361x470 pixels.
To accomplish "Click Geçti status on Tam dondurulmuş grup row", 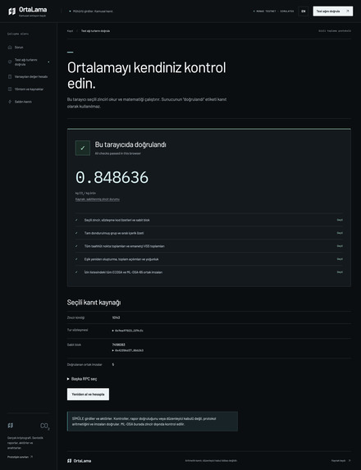I will pos(340,233).
